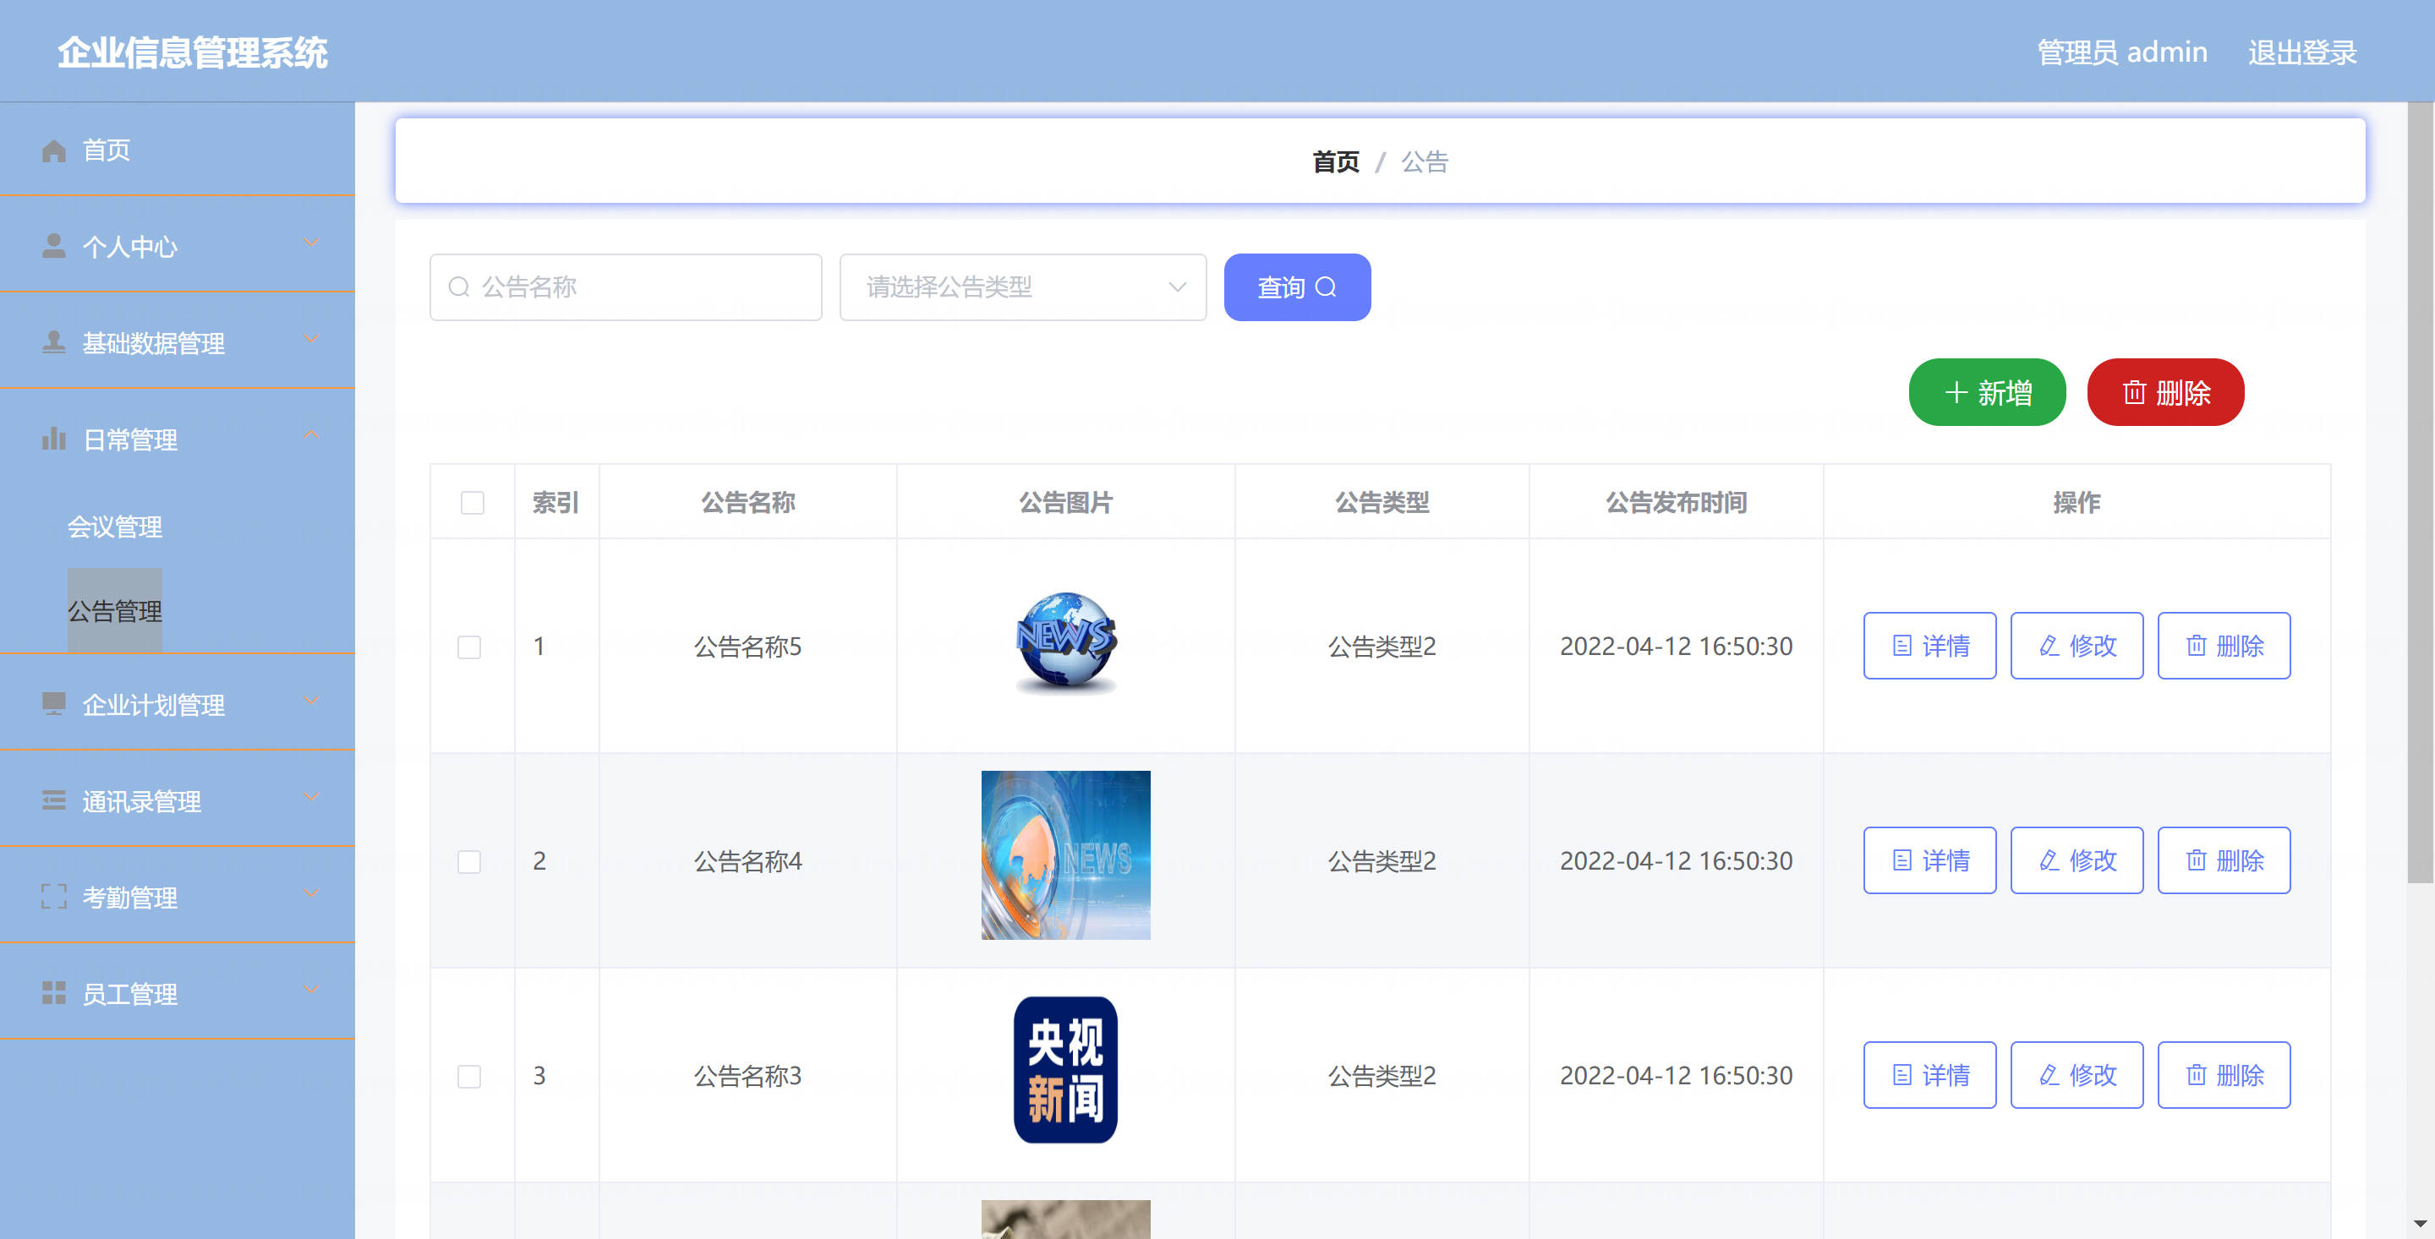Screen dimensions: 2435x1239
Task: Click the monitor icon beside 企业计划管理
Action: click(54, 704)
